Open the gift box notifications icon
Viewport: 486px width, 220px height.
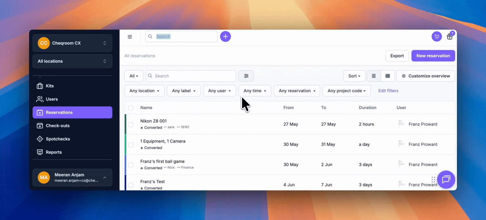[x=449, y=37]
